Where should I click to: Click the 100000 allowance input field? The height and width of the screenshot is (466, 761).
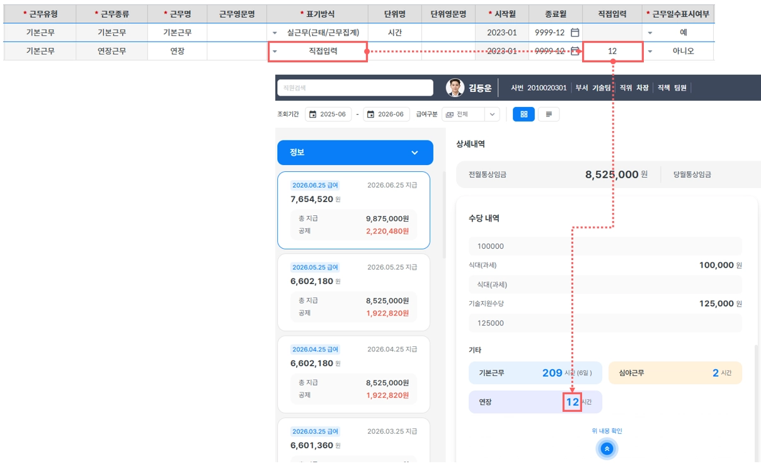click(605, 246)
